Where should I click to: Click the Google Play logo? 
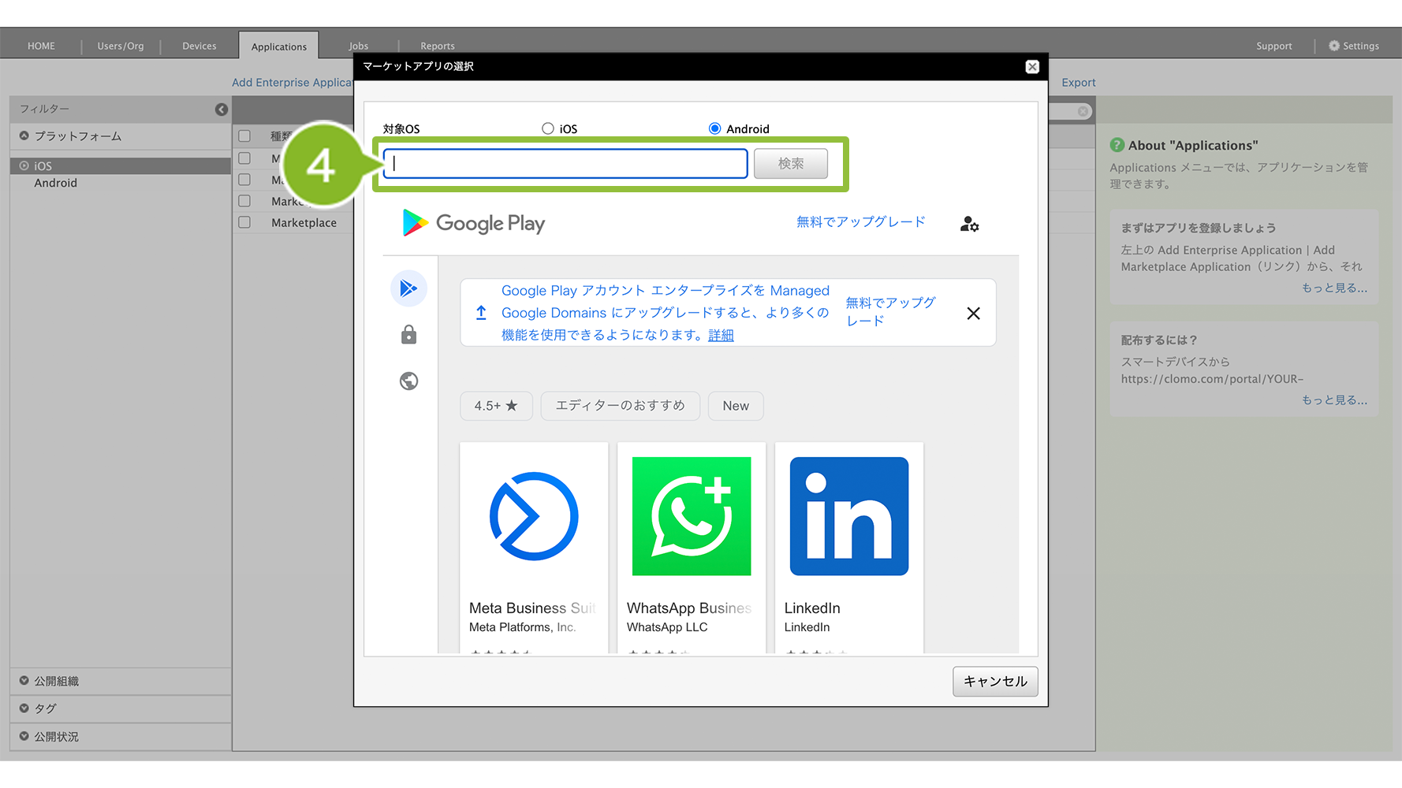click(474, 224)
